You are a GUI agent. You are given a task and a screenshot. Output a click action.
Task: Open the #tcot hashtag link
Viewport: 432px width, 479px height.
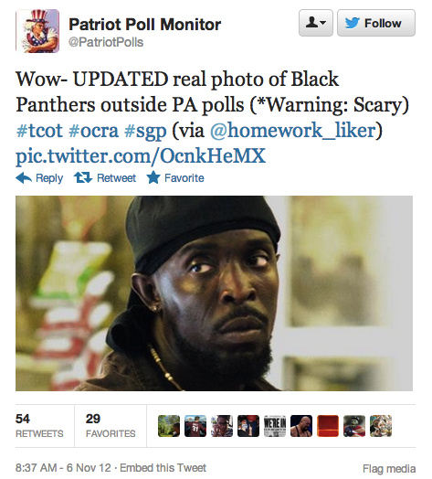click(x=39, y=131)
